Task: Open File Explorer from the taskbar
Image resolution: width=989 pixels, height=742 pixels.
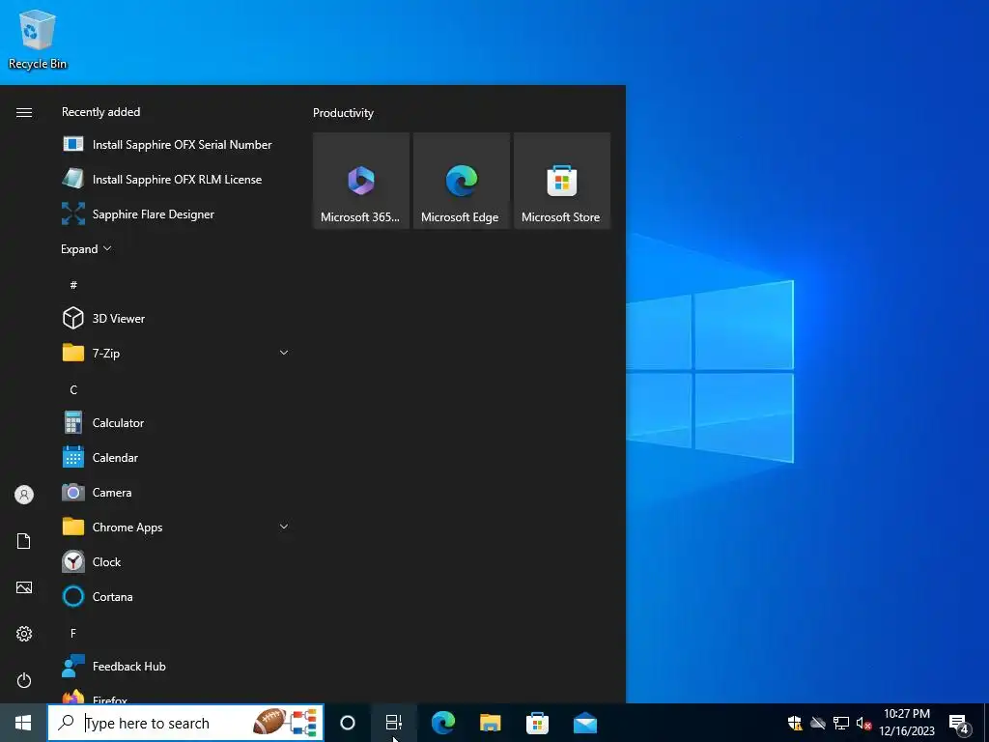Action: [x=490, y=723]
